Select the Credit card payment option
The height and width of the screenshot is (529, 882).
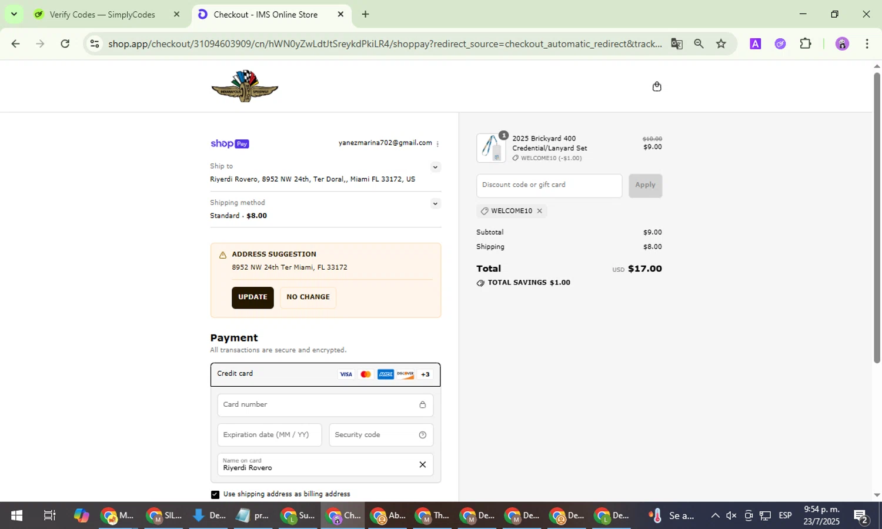[325, 374]
